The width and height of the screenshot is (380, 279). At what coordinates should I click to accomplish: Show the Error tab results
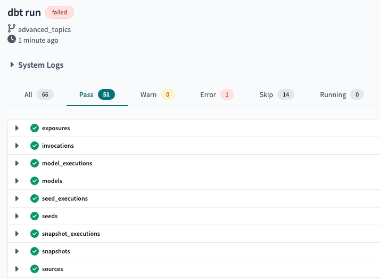click(x=217, y=95)
